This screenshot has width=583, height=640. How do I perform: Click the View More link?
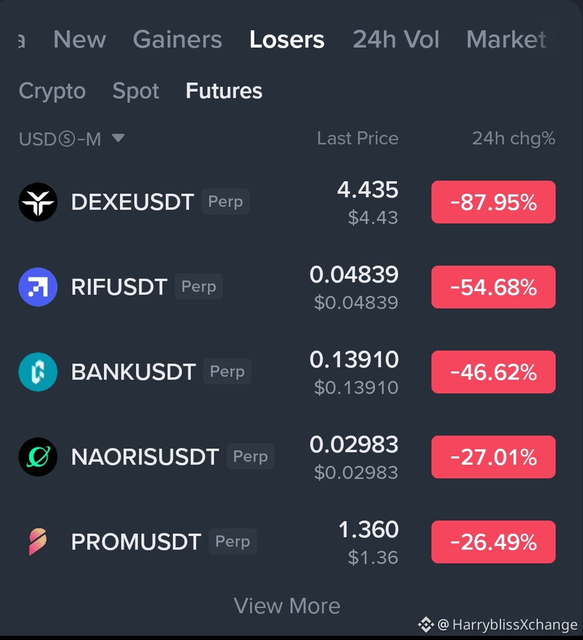tap(287, 606)
